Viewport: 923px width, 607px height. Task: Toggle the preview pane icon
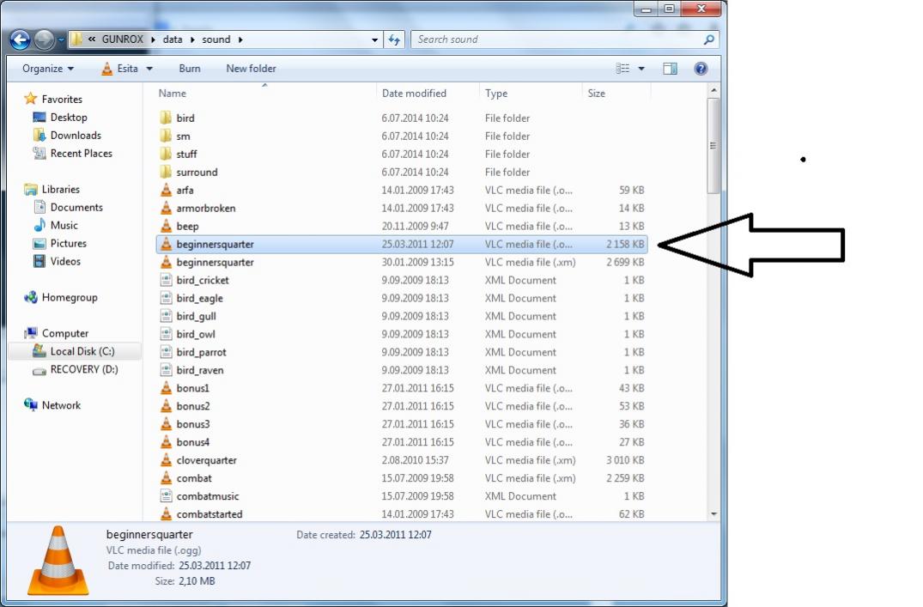click(x=671, y=69)
